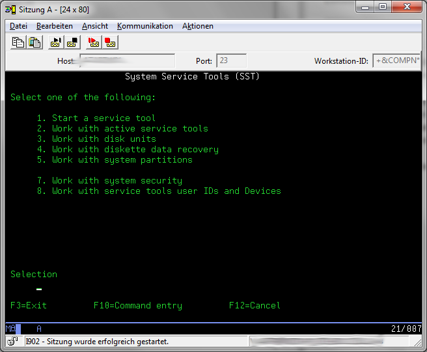Open the Bearbeiten menu
The image size is (427, 352).
[x=55, y=26]
